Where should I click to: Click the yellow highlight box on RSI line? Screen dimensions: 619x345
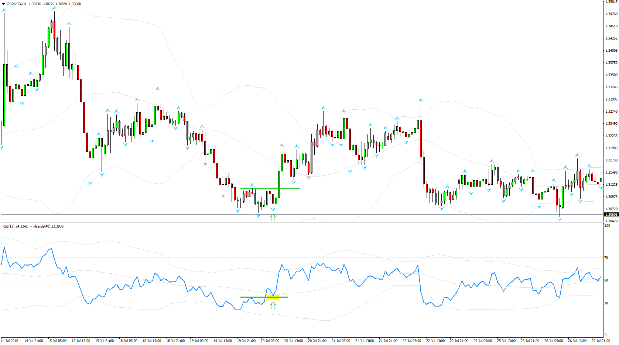click(x=273, y=297)
